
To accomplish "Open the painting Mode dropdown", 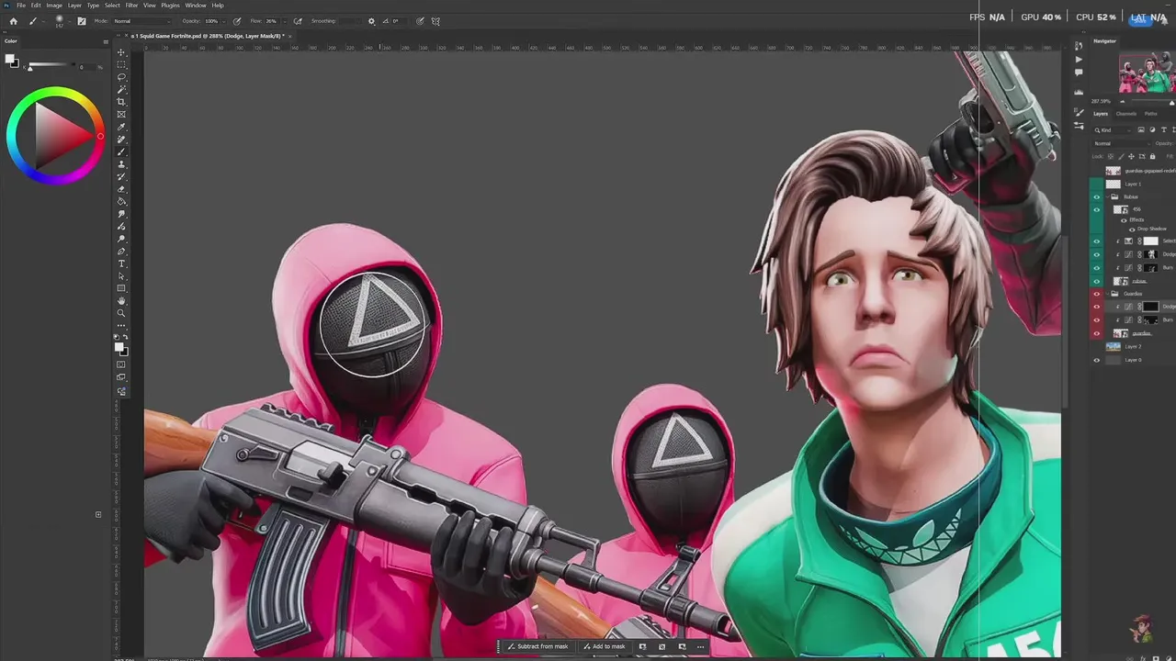I will pyautogui.click(x=141, y=21).
